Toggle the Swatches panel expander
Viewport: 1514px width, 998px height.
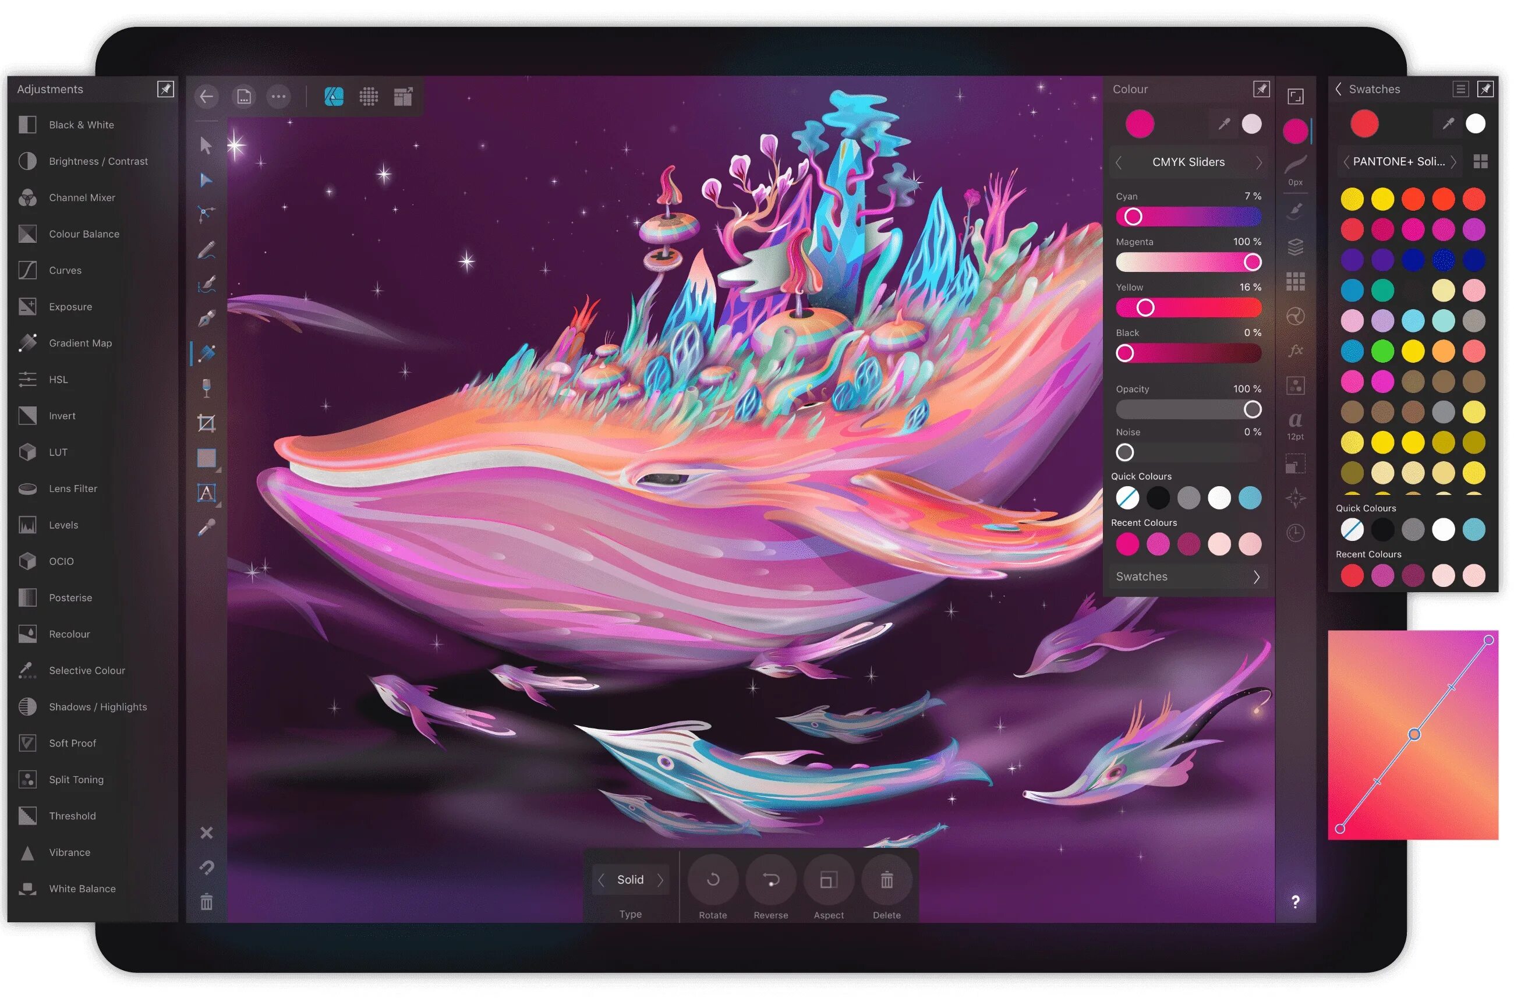[1257, 575]
